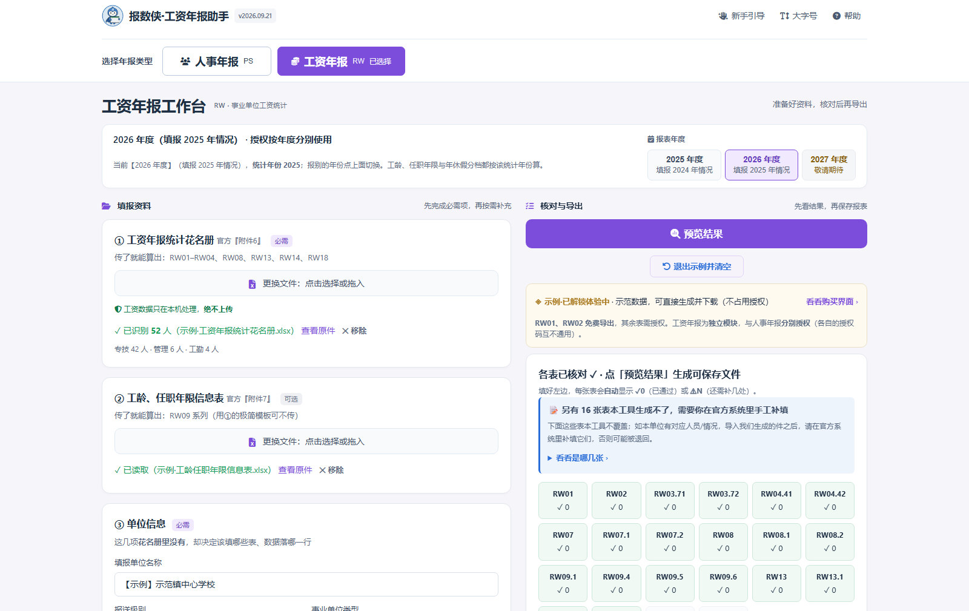Open the RW01 table tile

click(x=563, y=500)
